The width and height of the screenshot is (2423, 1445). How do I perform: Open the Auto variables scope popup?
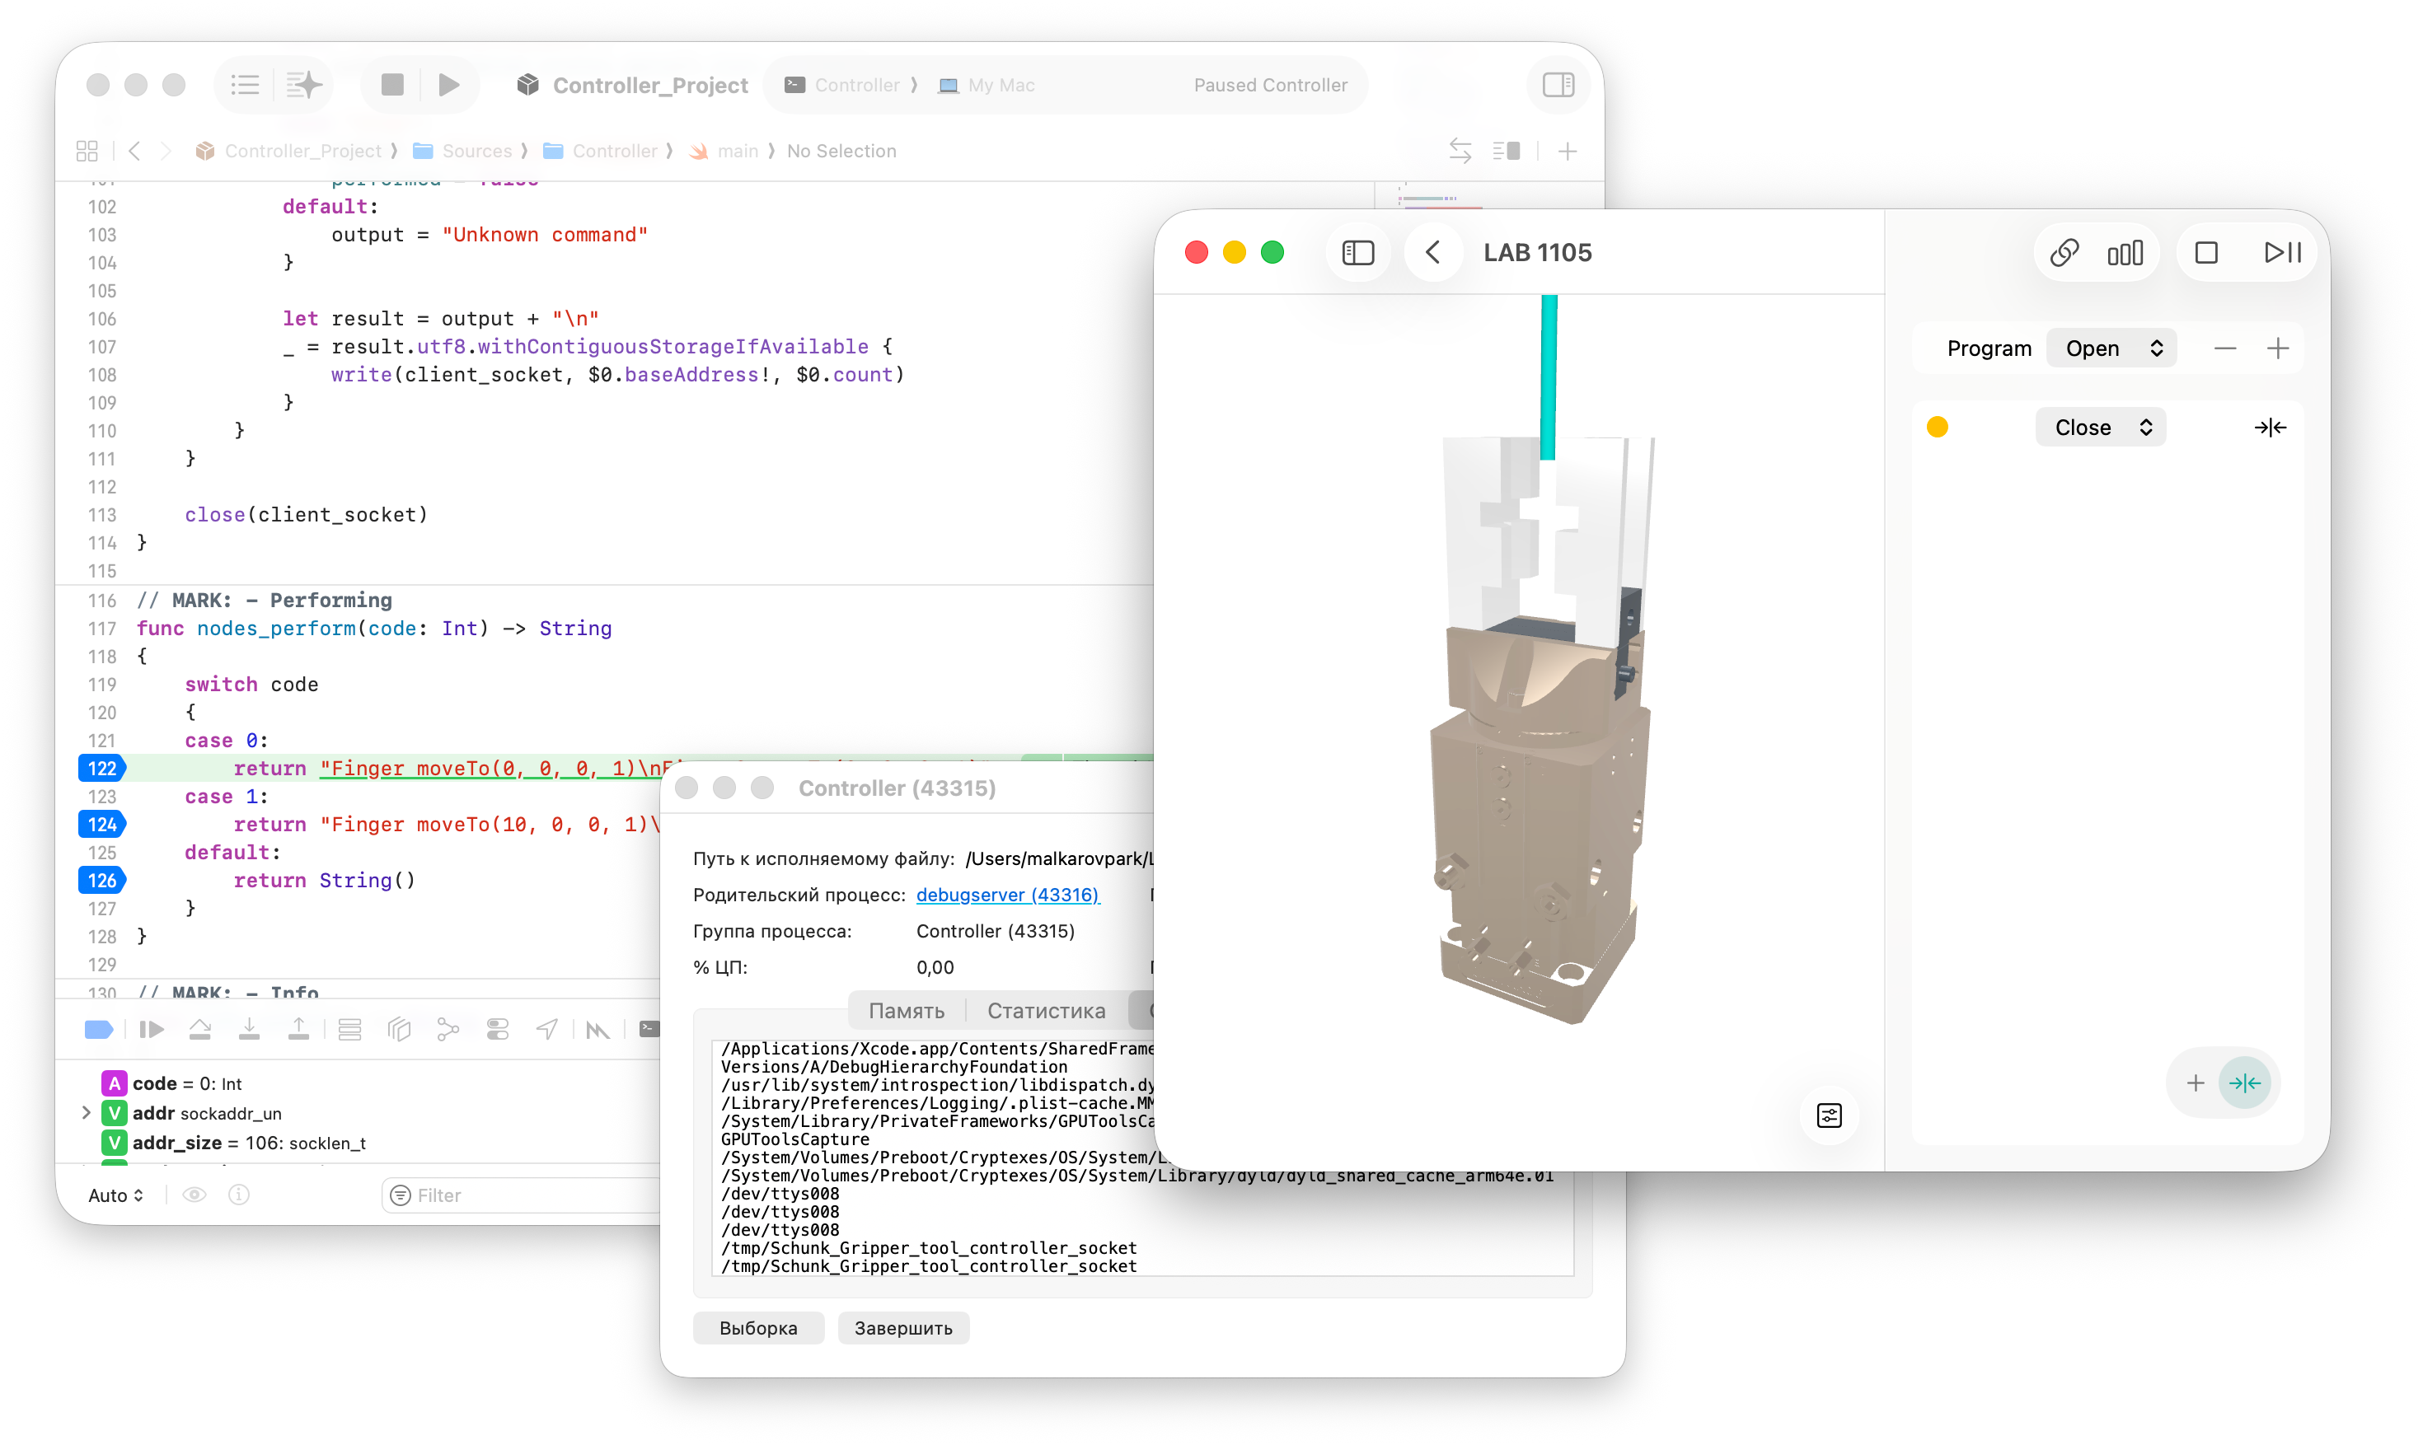116,1195
